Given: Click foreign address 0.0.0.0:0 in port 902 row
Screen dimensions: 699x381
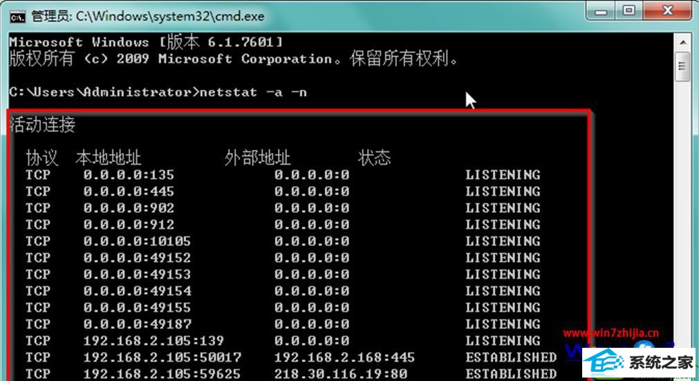Looking at the screenshot, I should pos(312,208).
